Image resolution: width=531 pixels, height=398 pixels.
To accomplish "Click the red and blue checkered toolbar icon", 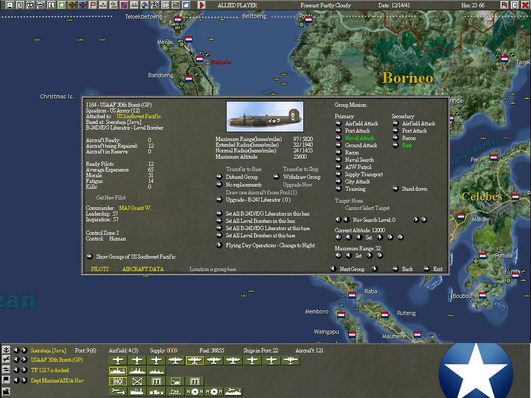I will (x=123, y=5).
